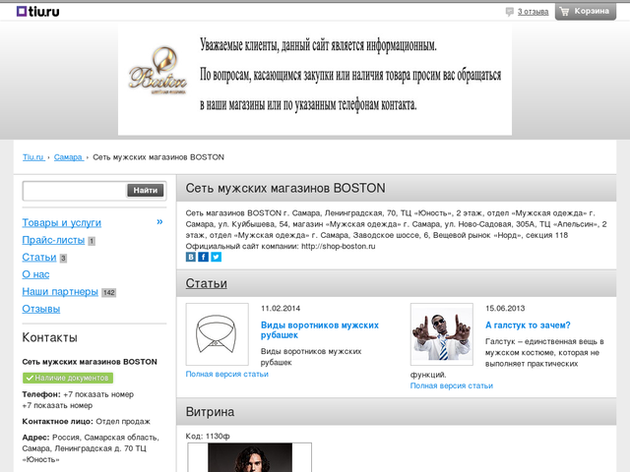Open the tiu.ru logo homepage
The width and height of the screenshot is (630, 472).
click(37, 12)
